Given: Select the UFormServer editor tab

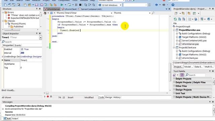Looking at the screenshot, I should [x=52, y=9].
